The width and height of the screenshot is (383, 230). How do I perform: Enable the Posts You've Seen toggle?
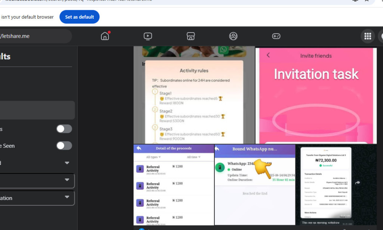tap(64, 146)
